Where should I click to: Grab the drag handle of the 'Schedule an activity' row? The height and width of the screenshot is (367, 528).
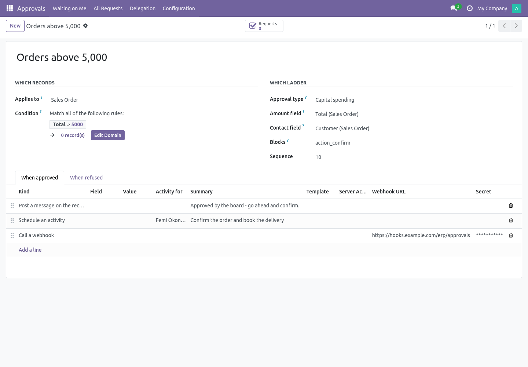click(12, 221)
